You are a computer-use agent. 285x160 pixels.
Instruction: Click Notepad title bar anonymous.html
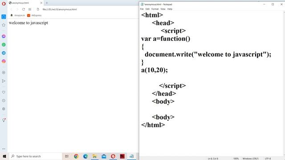click(158, 4)
